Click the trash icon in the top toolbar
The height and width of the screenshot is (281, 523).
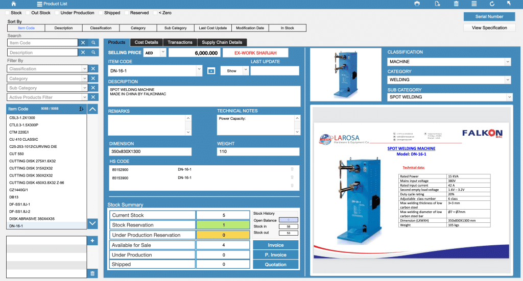[x=456, y=4]
